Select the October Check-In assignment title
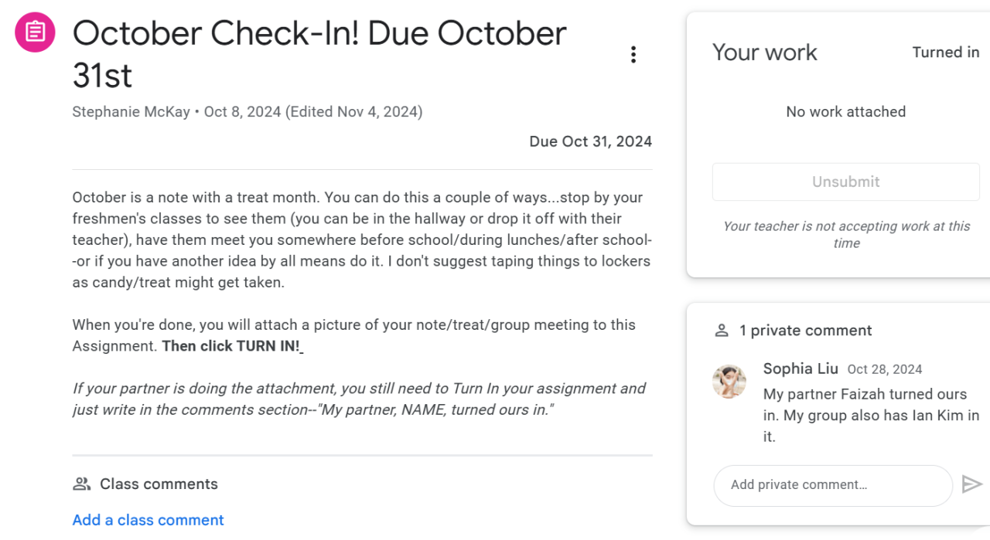Screen dimensions: 990x540 [319, 54]
